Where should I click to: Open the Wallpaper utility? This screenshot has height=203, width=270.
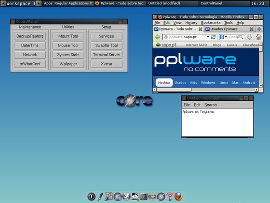[68, 64]
